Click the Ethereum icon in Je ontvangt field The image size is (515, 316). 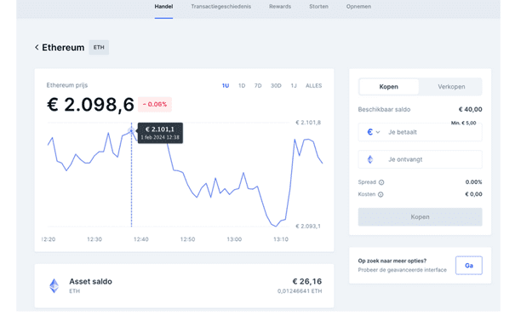click(x=370, y=159)
